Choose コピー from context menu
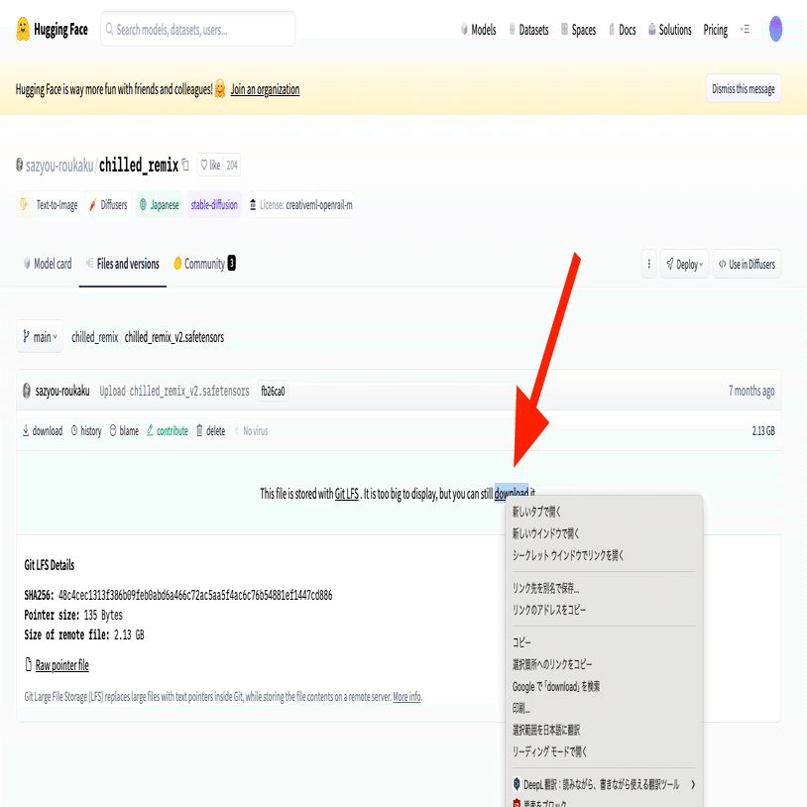Viewport: 807px width, 807px height. 604,642
